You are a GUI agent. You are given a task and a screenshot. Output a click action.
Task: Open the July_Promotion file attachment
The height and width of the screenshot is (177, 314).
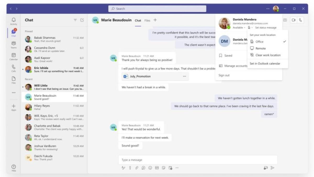(x=155, y=76)
